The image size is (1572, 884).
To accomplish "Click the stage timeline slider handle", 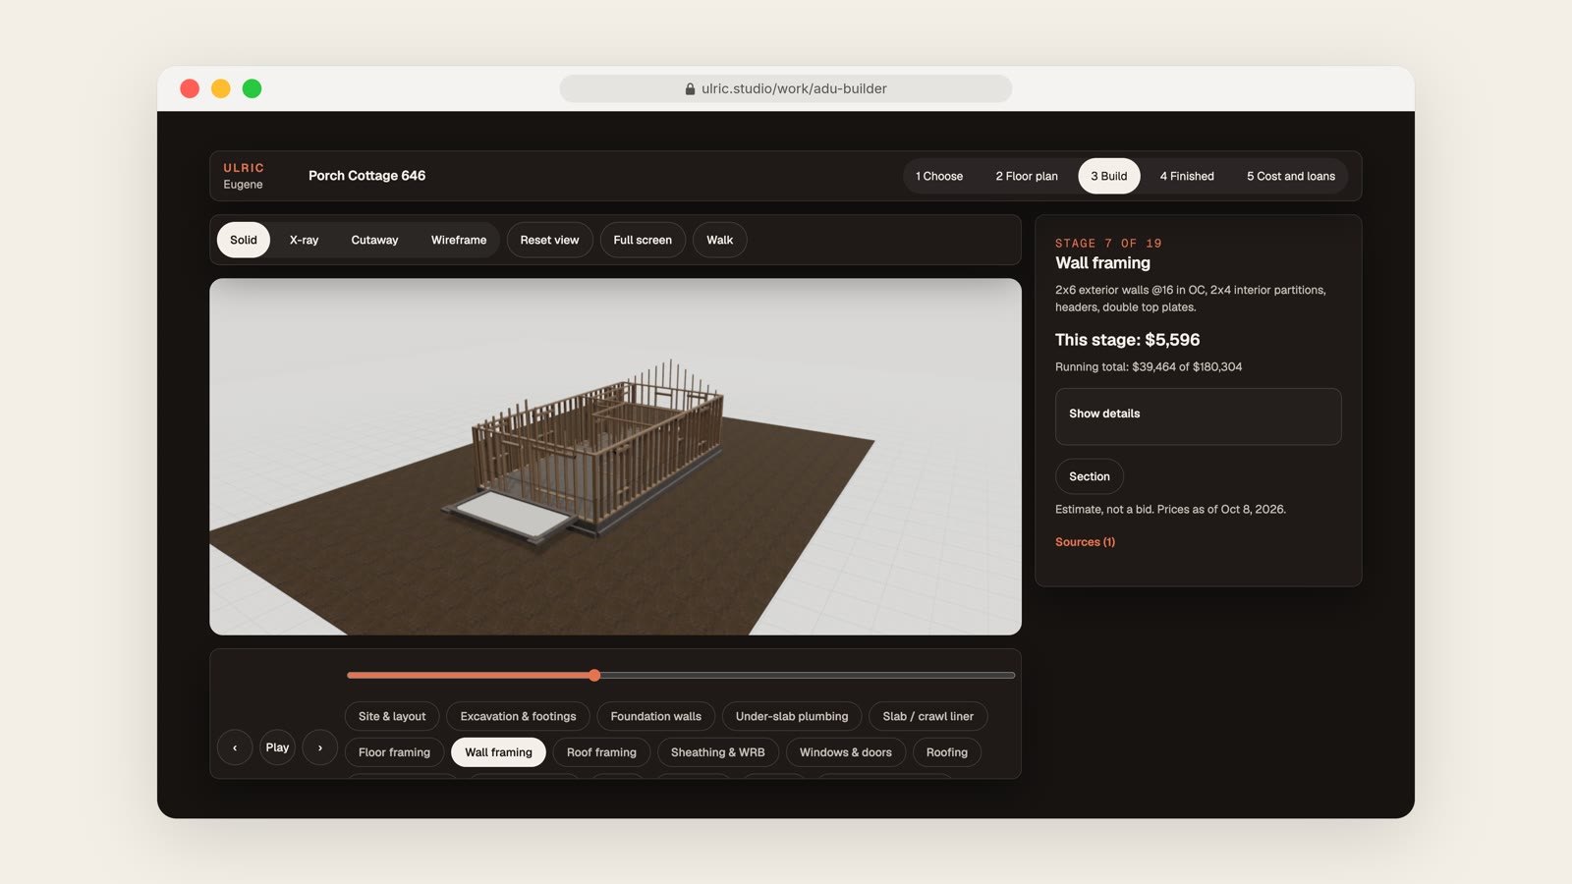I will [594, 675].
